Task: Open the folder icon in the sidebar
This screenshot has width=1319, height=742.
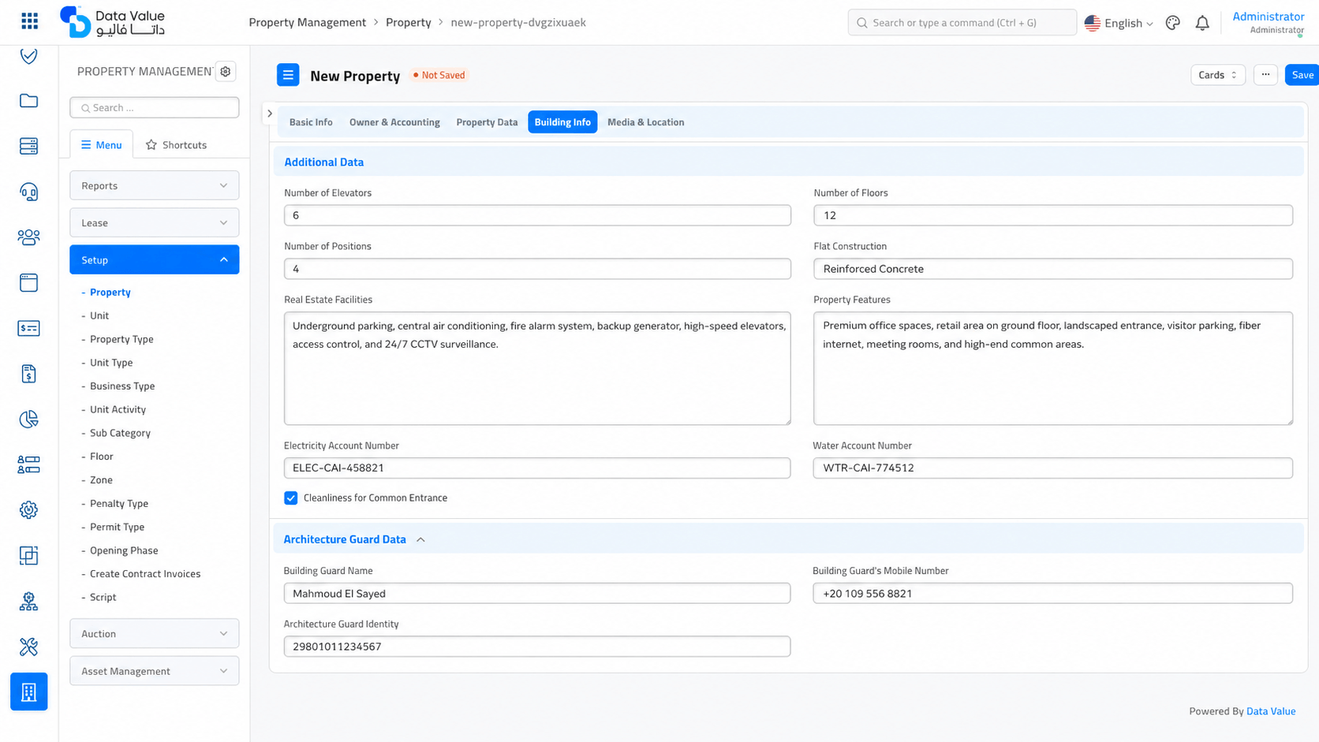Action: 29,101
